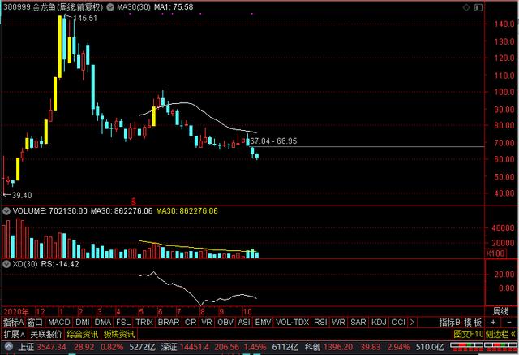Click the red S marker on chart
519x355 pixels.
pos(134,200)
